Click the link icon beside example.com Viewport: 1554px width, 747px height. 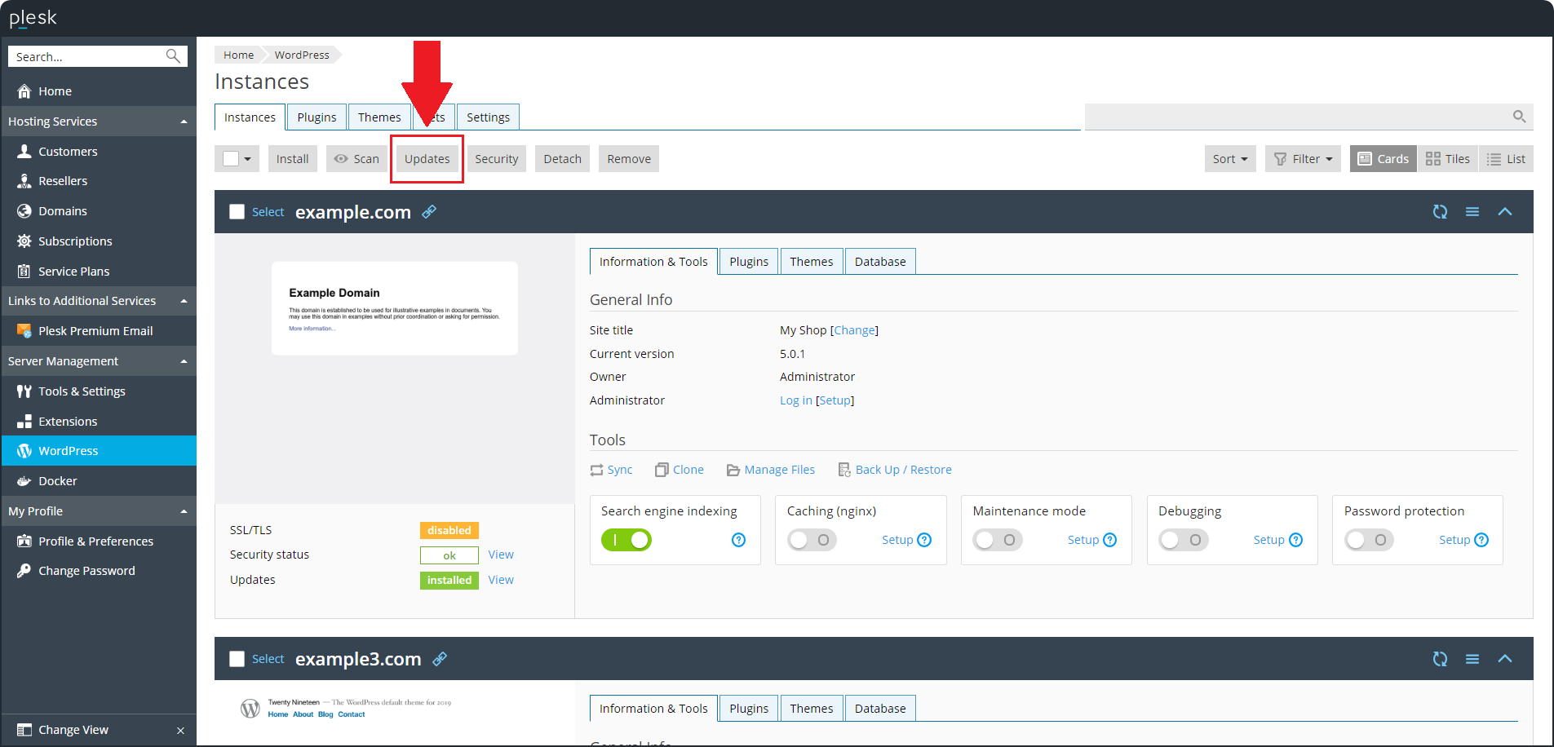(x=429, y=212)
